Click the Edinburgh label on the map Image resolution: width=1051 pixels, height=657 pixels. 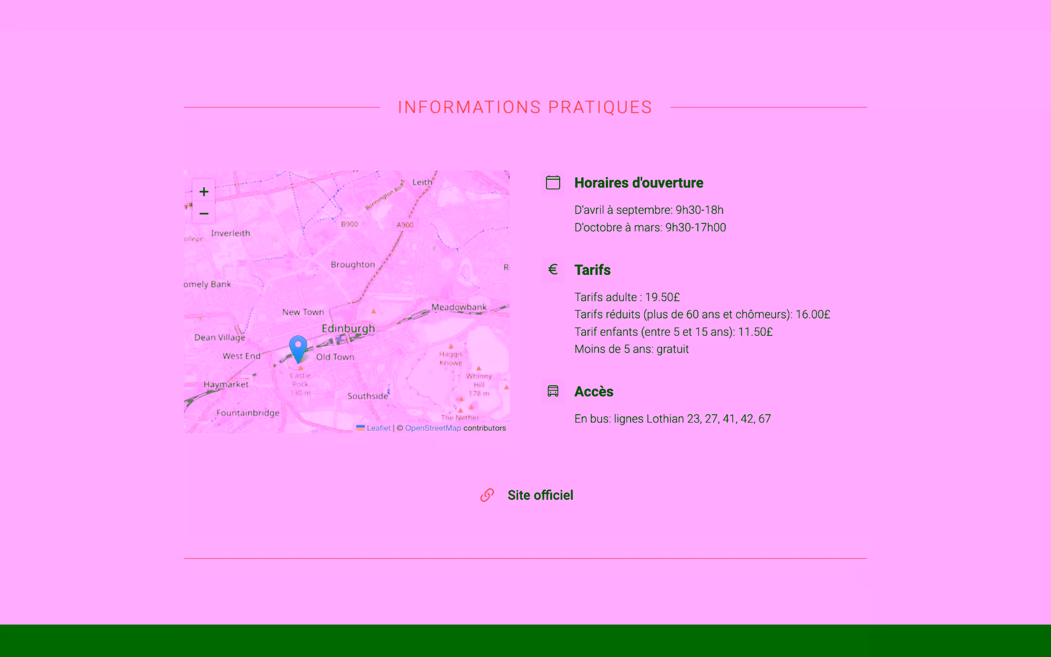pyautogui.click(x=348, y=328)
